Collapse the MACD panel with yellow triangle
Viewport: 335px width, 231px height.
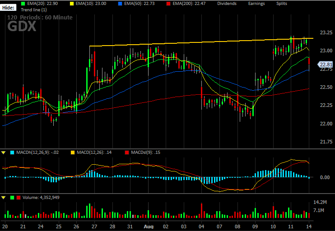pos(3,152)
